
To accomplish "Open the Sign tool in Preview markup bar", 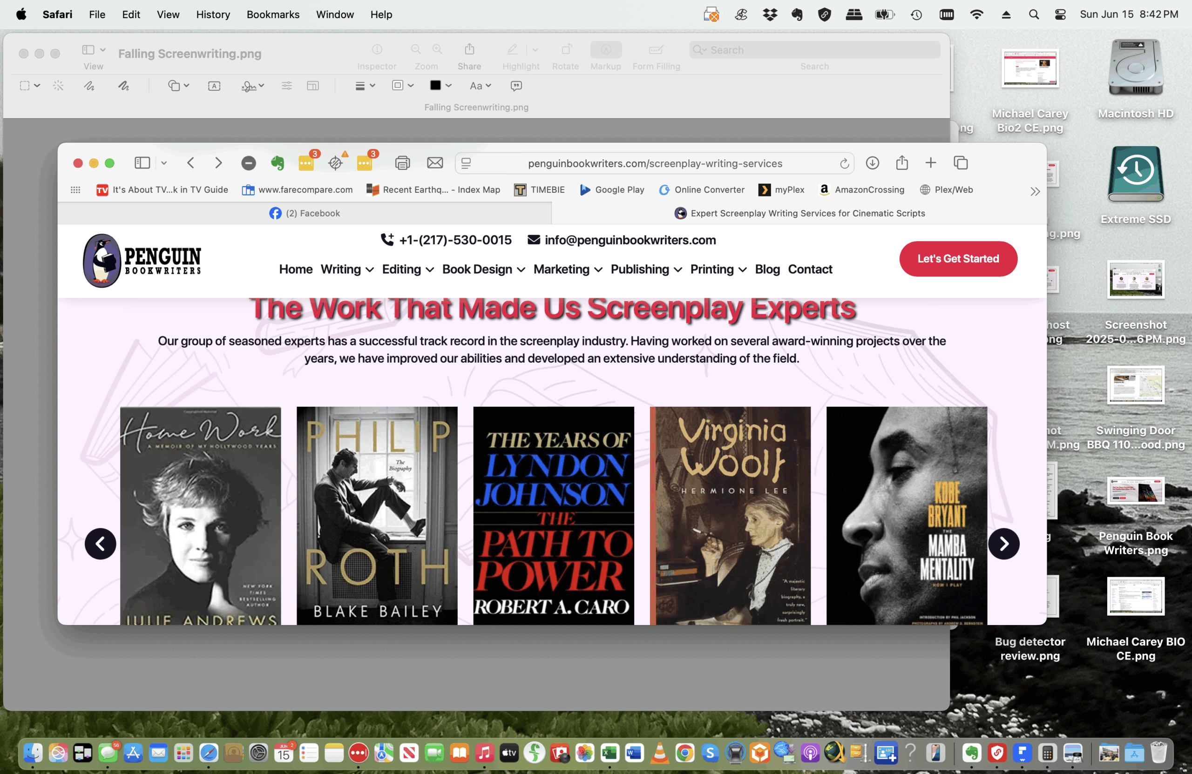I will pyautogui.click(x=252, y=86).
